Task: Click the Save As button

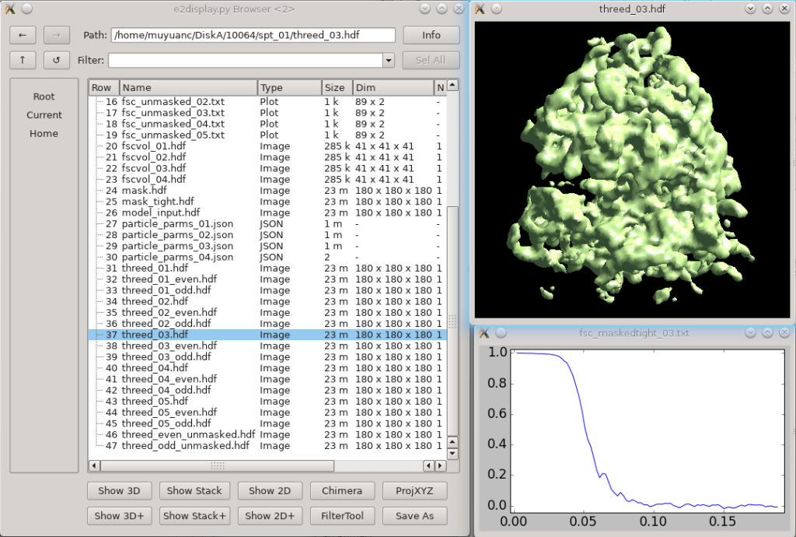Action: click(x=414, y=515)
